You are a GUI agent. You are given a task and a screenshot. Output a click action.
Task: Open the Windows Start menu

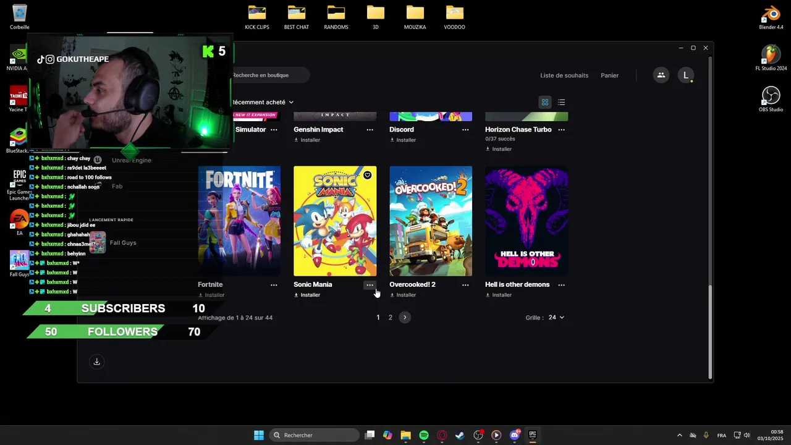click(259, 435)
